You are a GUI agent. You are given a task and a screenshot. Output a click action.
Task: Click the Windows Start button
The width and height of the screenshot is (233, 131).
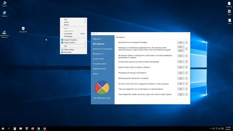pyautogui.click(x=3, y=128)
